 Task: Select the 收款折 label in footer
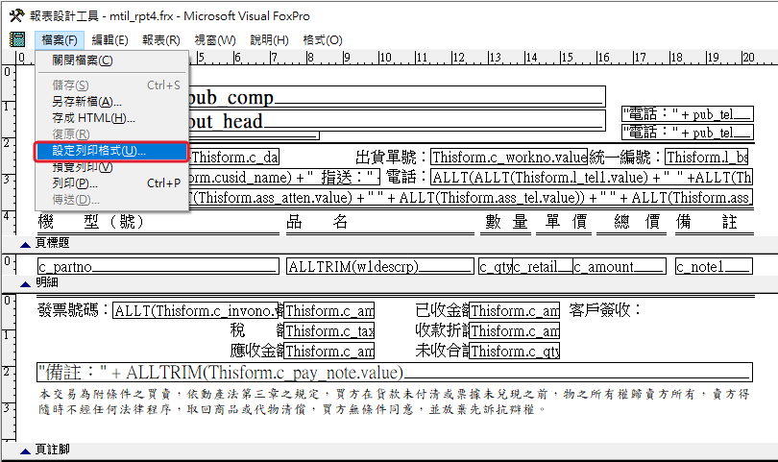pos(442,330)
